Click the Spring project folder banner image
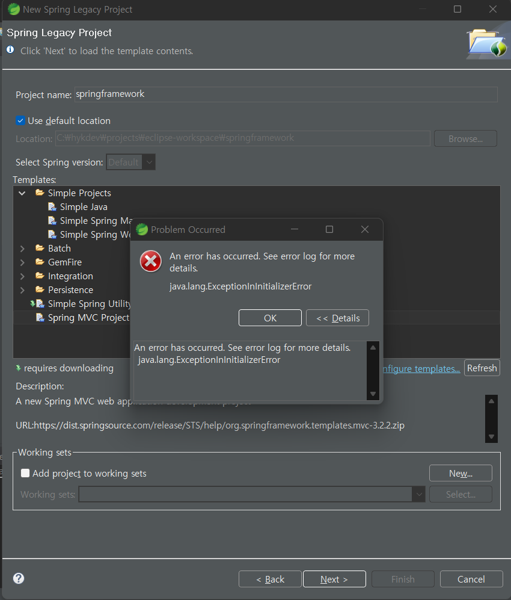The image size is (511, 600). click(488, 43)
